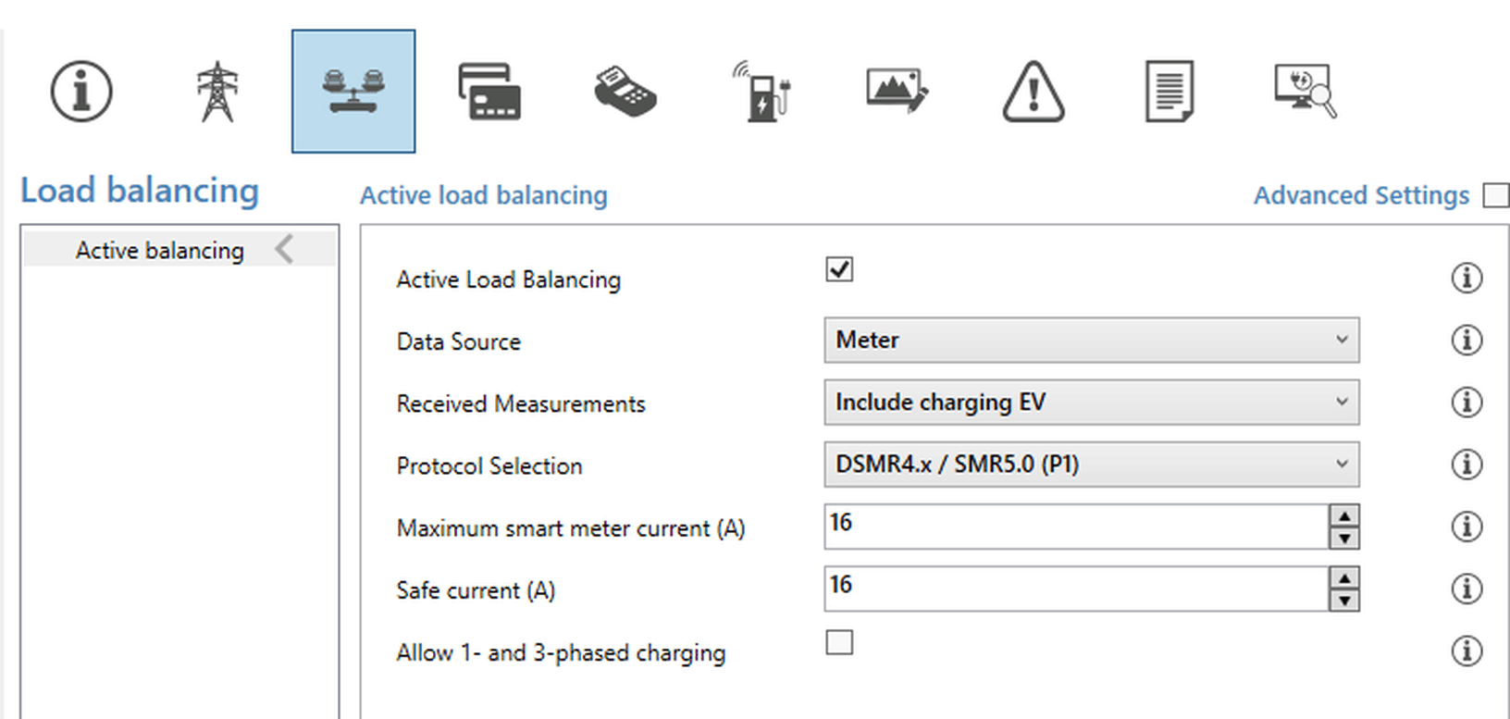The width and height of the screenshot is (1510, 719).
Task: Open the power grid pylon settings
Action: [x=217, y=92]
